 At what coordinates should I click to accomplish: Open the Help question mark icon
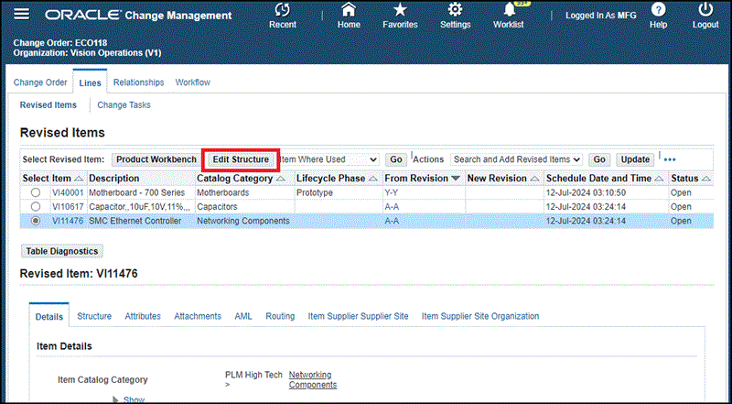pyautogui.click(x=658, y=9)
